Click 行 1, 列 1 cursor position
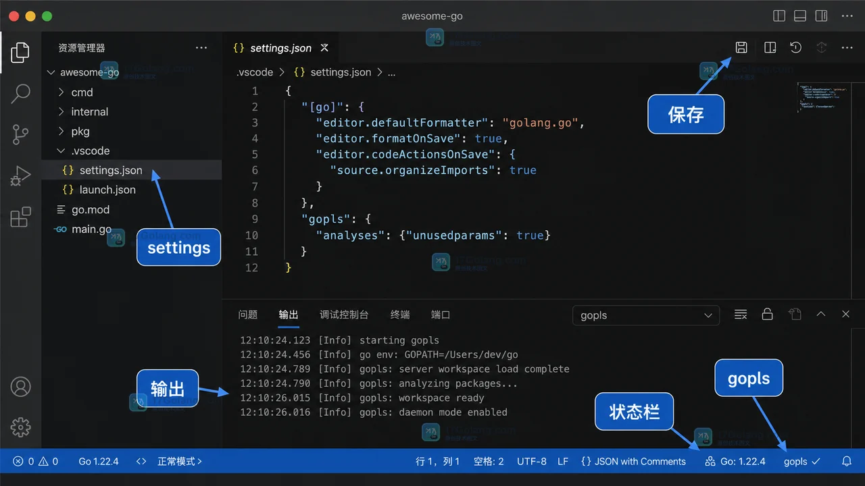The image size is (865, 486). pyautogui.click(x=438, y=462)
